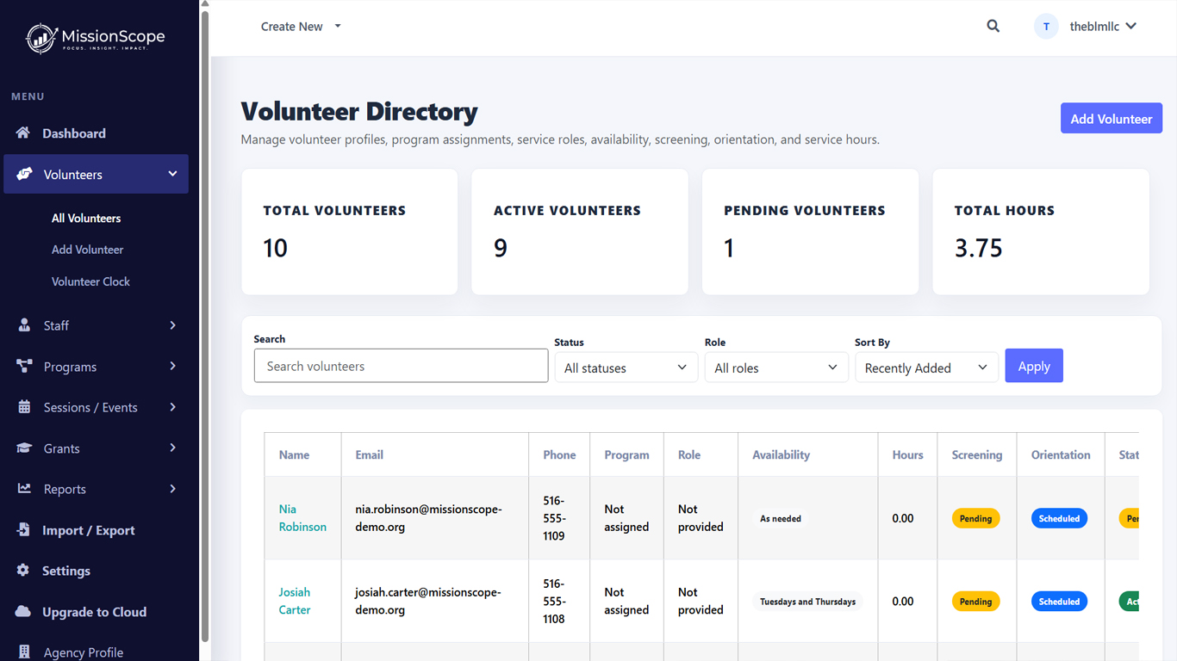Click the Email column header
The width and height of the screenshot is (1177, 661).
tap(369, 455)
